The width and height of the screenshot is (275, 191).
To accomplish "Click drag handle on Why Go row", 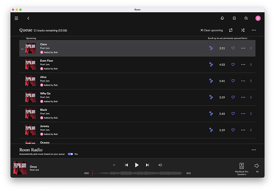I will pyautogui.click(x=251, y=97).
